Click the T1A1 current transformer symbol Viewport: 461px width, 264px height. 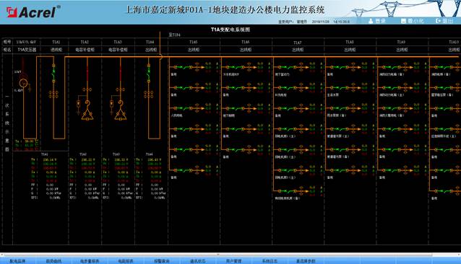coord(53,94)
